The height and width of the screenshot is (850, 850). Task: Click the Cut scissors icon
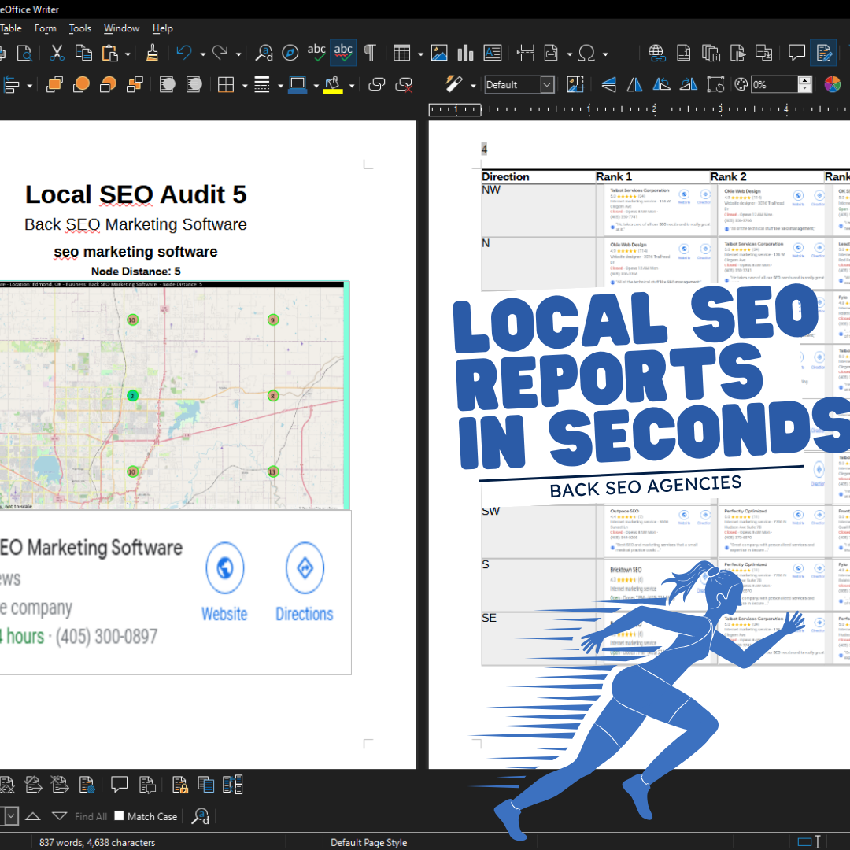57,54
